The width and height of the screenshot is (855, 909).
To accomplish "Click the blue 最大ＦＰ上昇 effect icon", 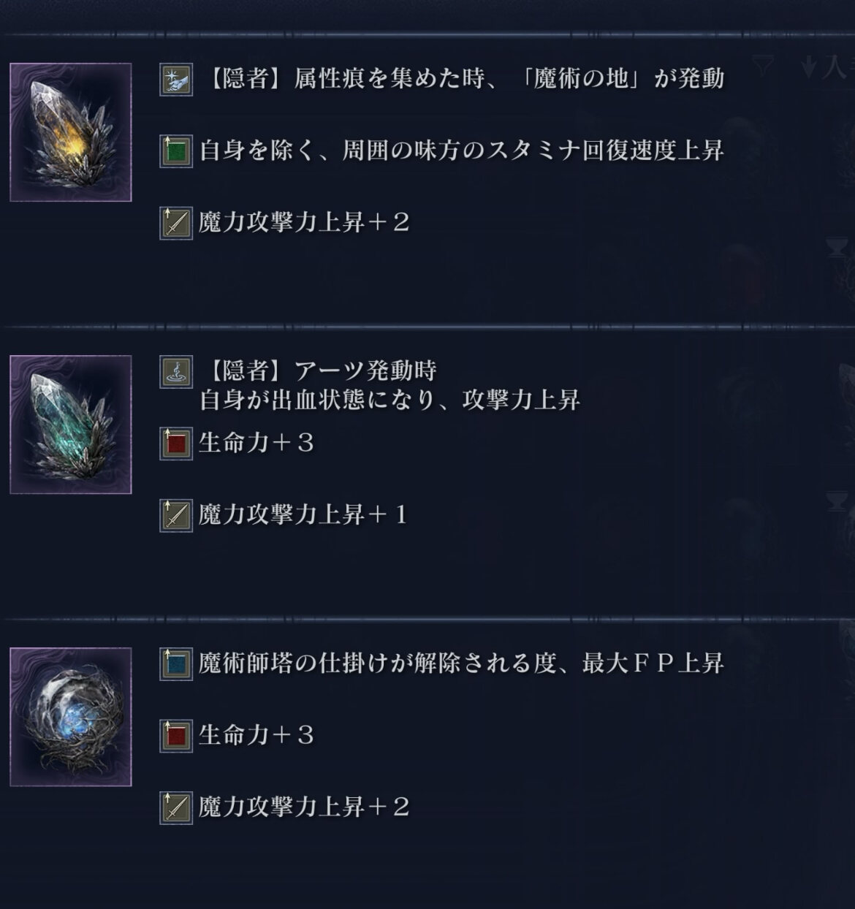I will click(176, 663).
